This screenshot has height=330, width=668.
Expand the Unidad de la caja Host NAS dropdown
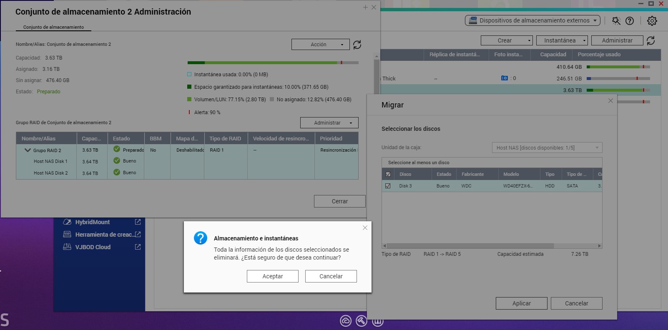tap(547, 147)
